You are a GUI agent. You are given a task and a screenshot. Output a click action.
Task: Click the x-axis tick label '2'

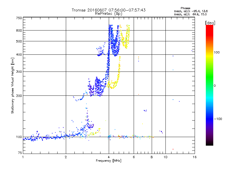click(66, 157)
